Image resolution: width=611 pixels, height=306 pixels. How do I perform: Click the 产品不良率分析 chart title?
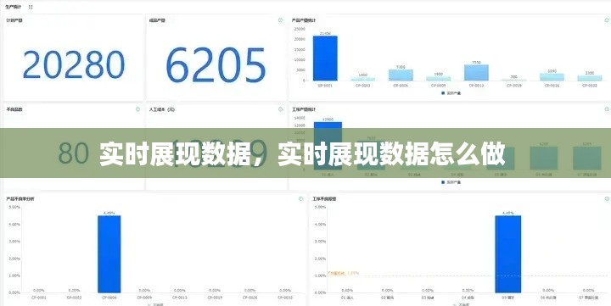tap(20, 198)
